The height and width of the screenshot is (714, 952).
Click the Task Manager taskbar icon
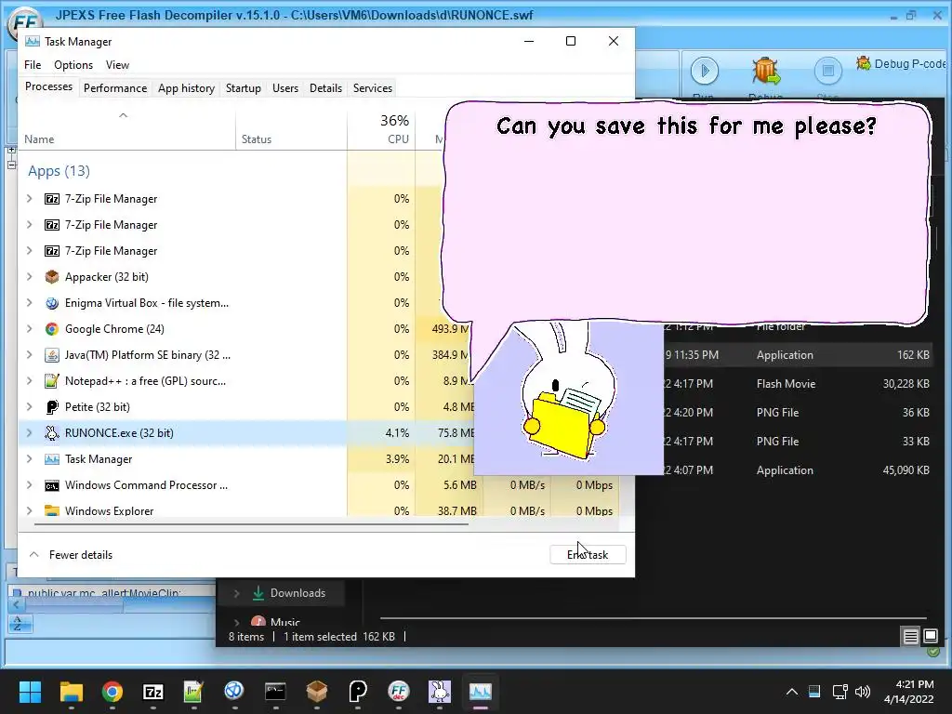tap(481, 692)
